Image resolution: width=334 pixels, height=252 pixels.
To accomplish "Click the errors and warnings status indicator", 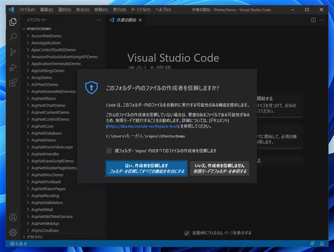I will click(19, 244).
